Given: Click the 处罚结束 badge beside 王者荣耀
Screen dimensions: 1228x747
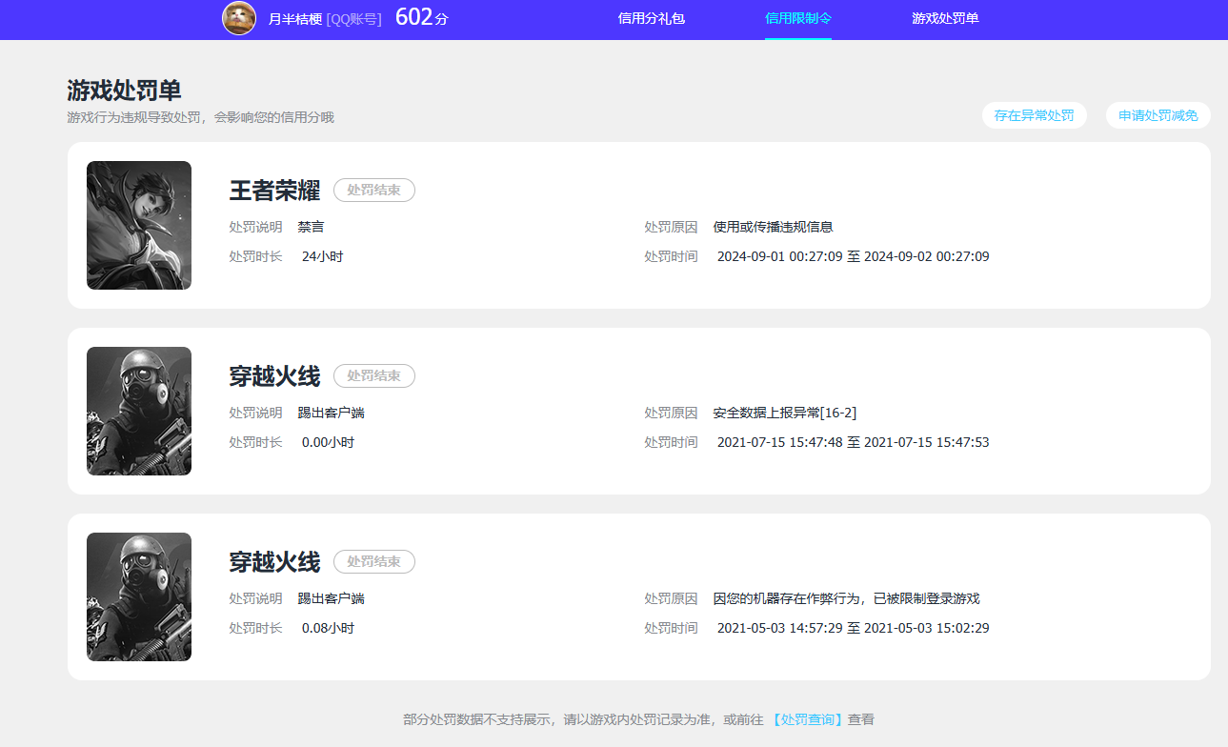Looking at the screenshot, I should tap(374, 190).
